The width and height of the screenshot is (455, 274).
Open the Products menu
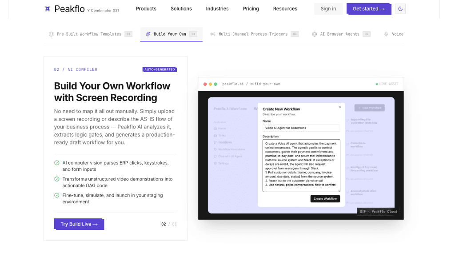tap(146, 9)
